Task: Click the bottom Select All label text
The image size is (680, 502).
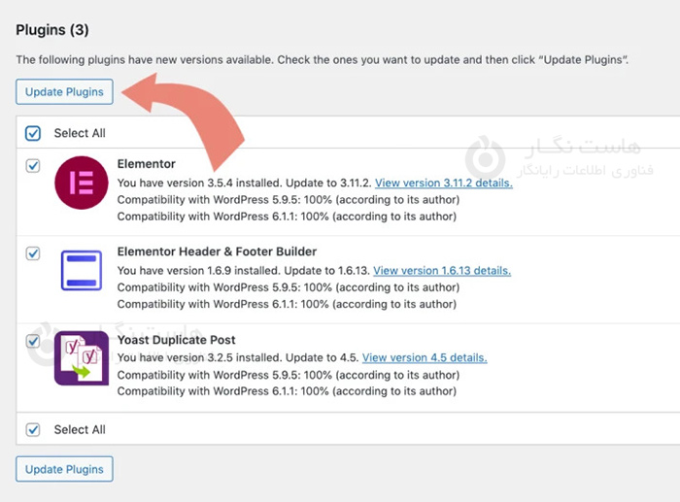Action: 80,429
